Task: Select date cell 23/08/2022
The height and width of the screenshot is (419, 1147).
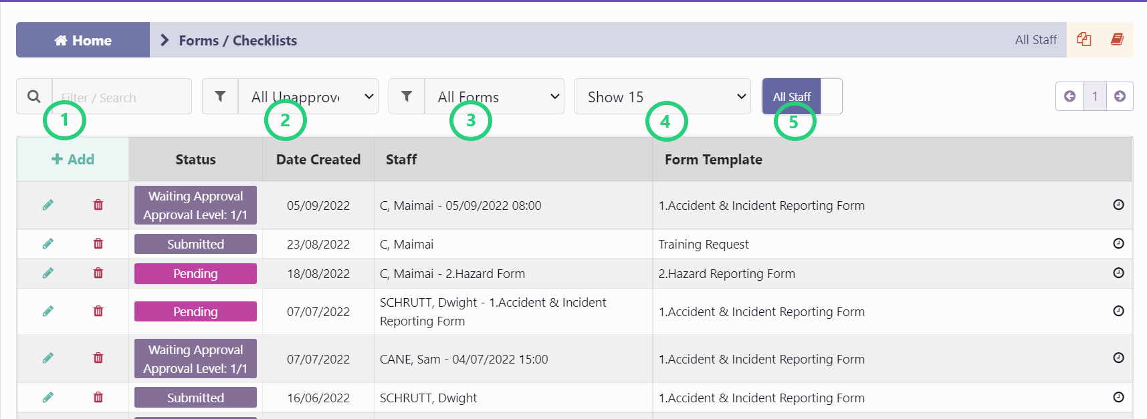Action: tap(318, 244)
